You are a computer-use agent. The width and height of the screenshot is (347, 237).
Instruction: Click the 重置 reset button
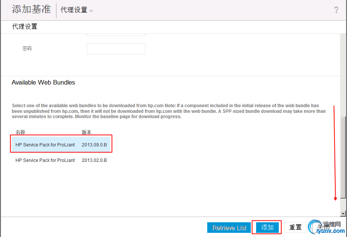pos(295,227)
